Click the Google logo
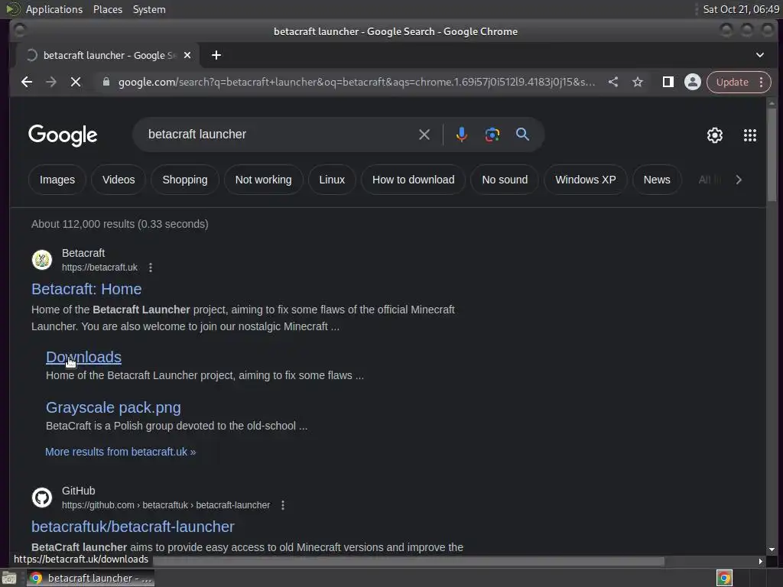This screenshot has height=587, width=783. 63,135
